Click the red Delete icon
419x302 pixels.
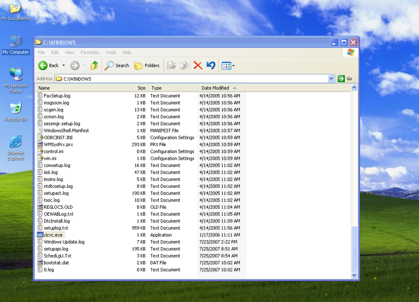(x=198, y=65)
